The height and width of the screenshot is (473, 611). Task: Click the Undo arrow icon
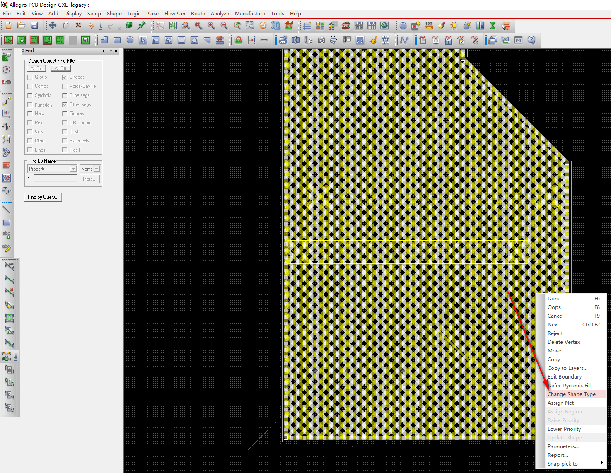point(91,25)
